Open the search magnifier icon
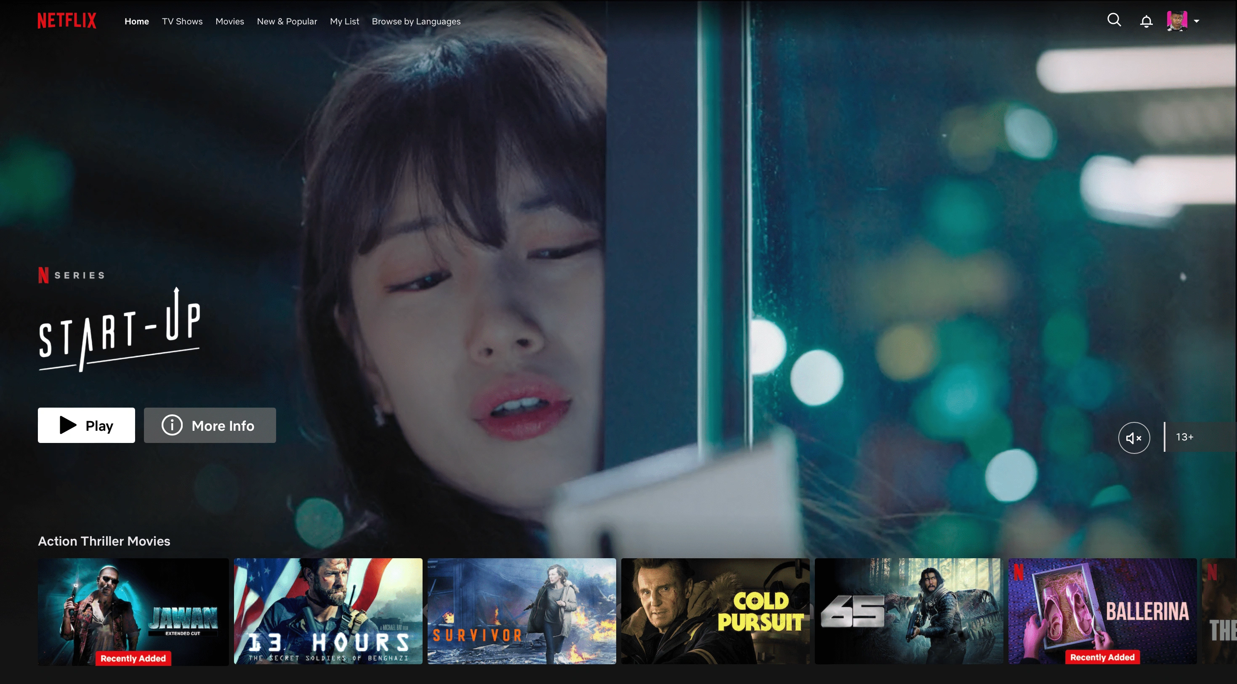This screenshot has height=684, width=1237. [x=1114, y=20]
